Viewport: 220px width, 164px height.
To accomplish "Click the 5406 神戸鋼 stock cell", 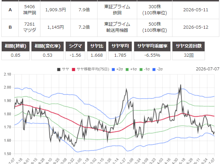I will (x=29, y=10).
